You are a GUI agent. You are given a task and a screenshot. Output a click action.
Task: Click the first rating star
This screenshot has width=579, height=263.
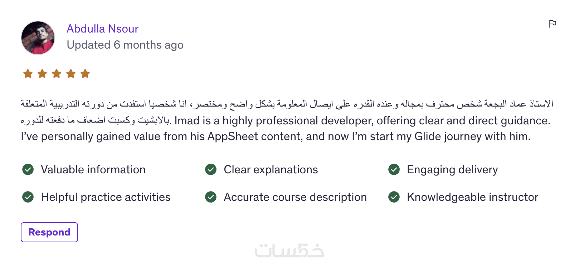[x=28, y=74]
